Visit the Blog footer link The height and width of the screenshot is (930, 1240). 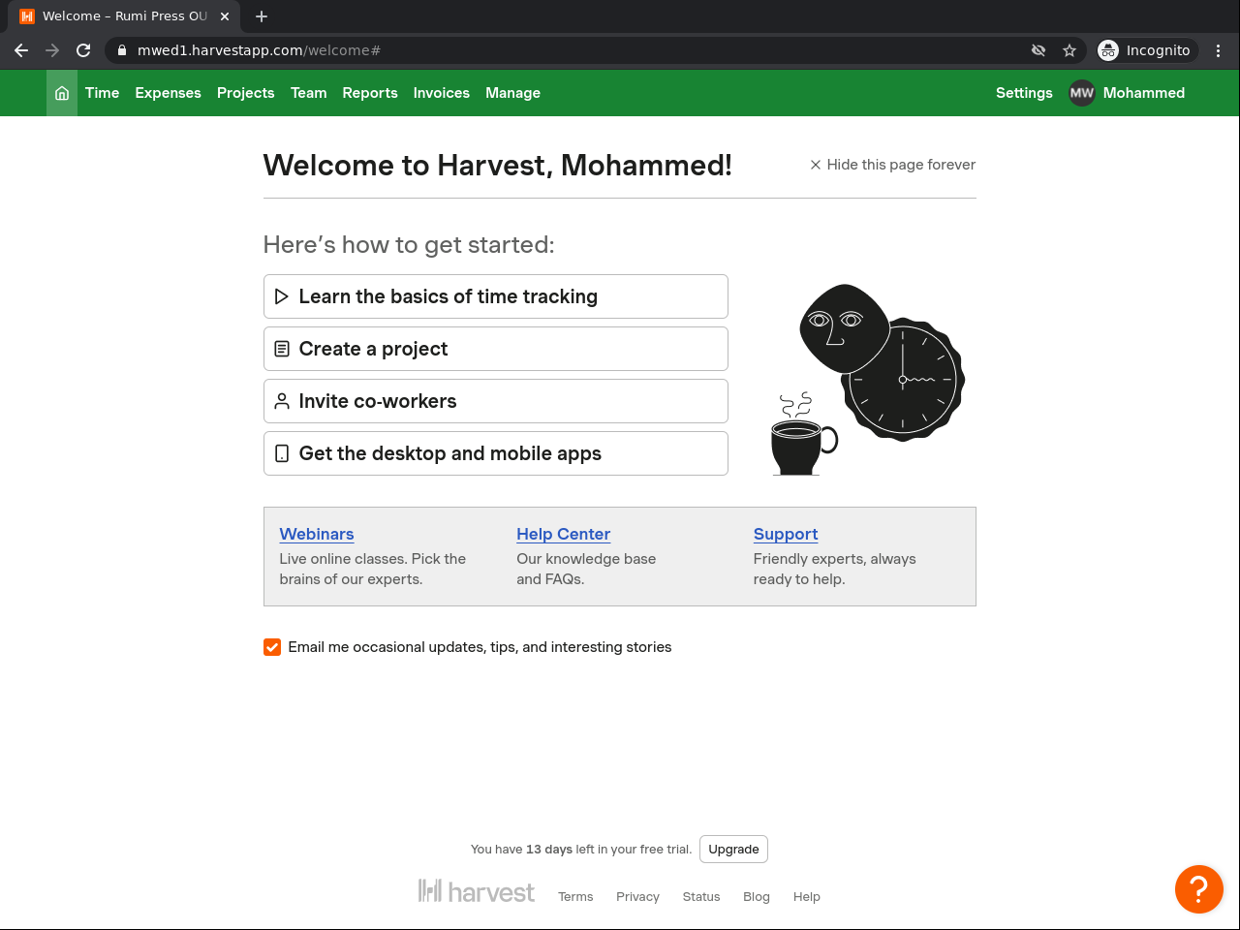[x=757, y=897]
